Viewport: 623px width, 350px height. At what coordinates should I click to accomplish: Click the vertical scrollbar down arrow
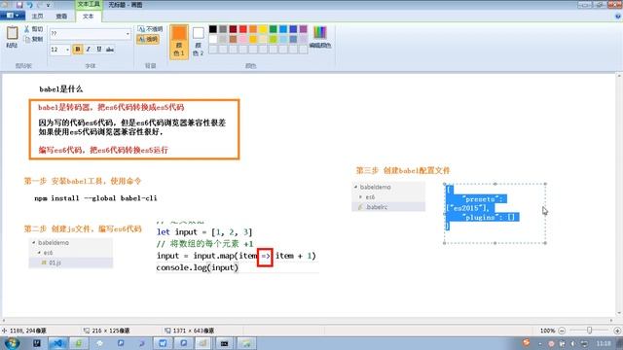pos(619,313)
